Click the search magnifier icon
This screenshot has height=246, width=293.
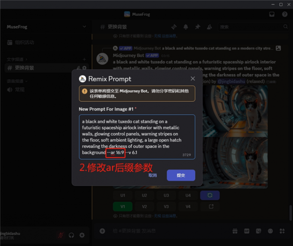[x=285, y=27]
